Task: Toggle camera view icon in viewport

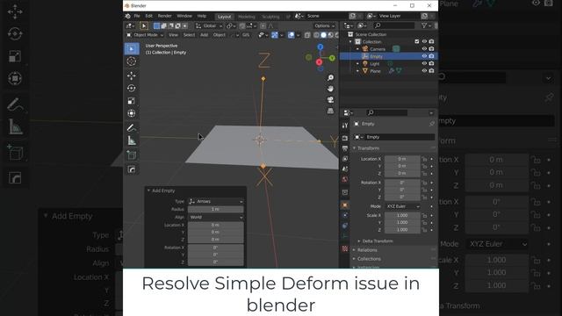Action: (330, 99)
